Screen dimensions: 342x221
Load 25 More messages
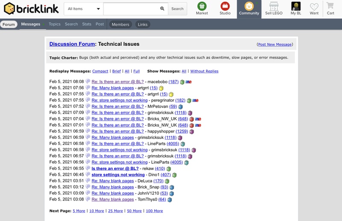coord(115,211)
